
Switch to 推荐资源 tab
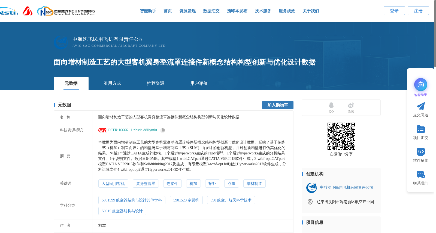(x=156, y=83)
